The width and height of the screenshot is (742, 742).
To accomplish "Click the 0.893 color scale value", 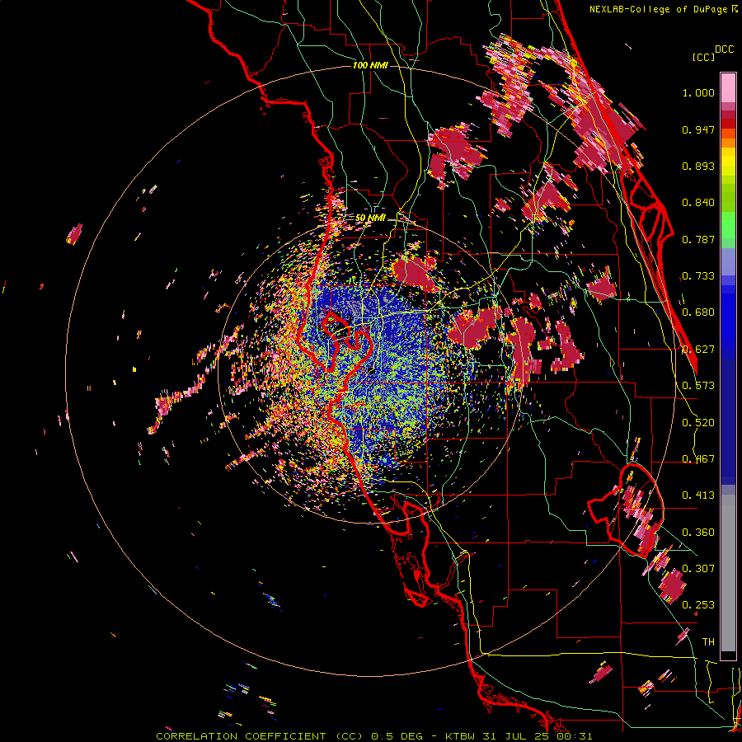I will point(698,166).
